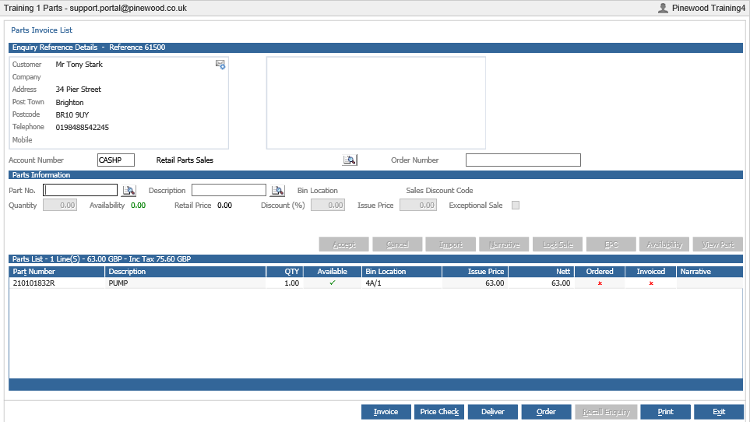
Task: Click the Retail Price value 0.00
Action: click(225, 205)
